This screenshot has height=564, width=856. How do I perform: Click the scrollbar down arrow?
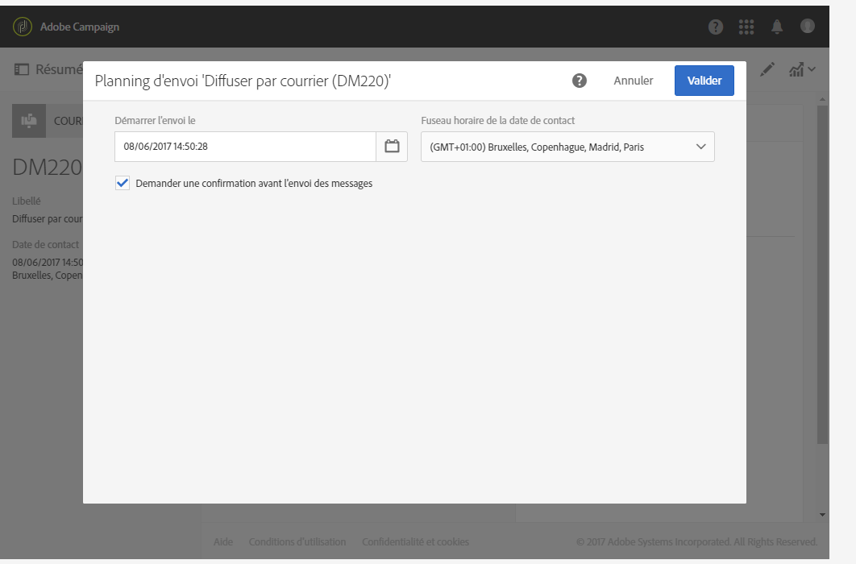(822, 514)
